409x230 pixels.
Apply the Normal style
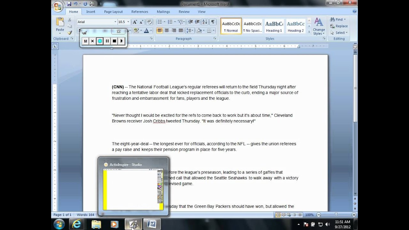[x=231, y=26]
